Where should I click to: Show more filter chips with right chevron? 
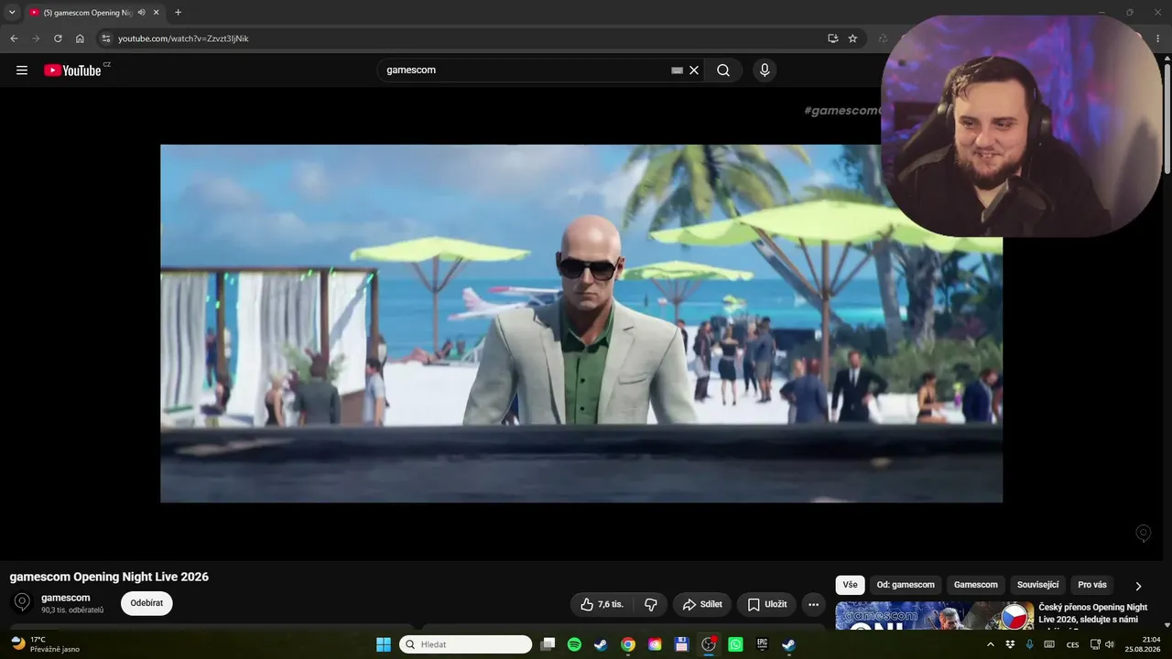pyautogui.click(x=1138, y=586)
